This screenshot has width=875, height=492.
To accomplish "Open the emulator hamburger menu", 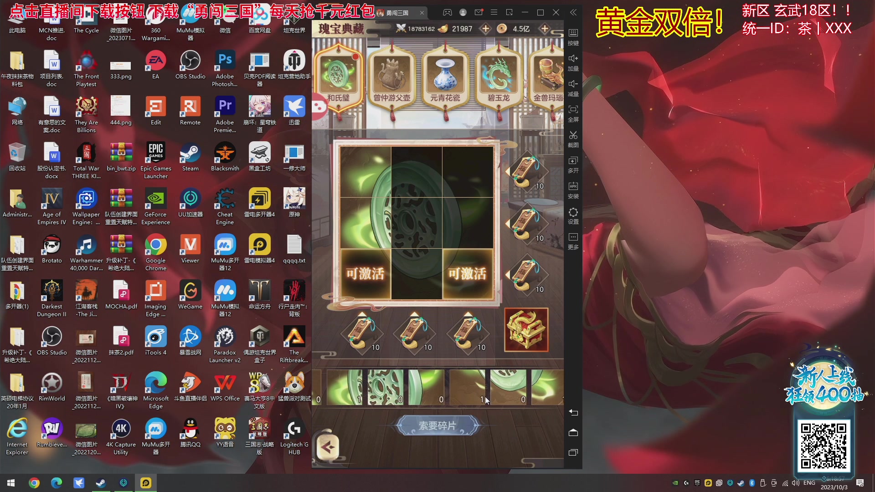I will tap(494, 13).
